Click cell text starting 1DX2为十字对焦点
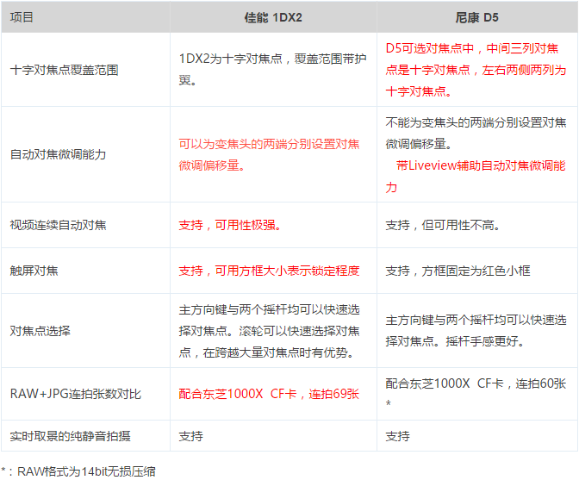Viewport: 579px width, 480px height. coord(272,70)
